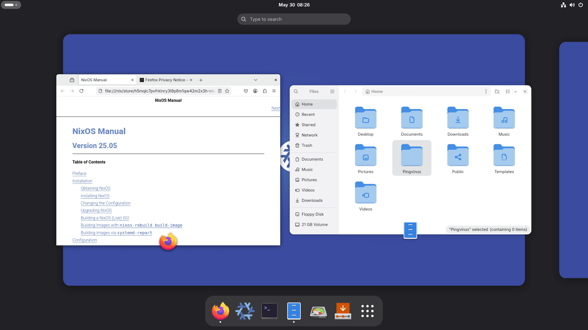Select the Pingvinus folder
The image size is (588, 330).
point(412,158)
